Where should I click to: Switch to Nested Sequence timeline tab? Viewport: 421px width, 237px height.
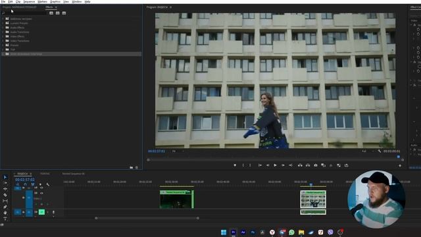click(x=73, y=174)
